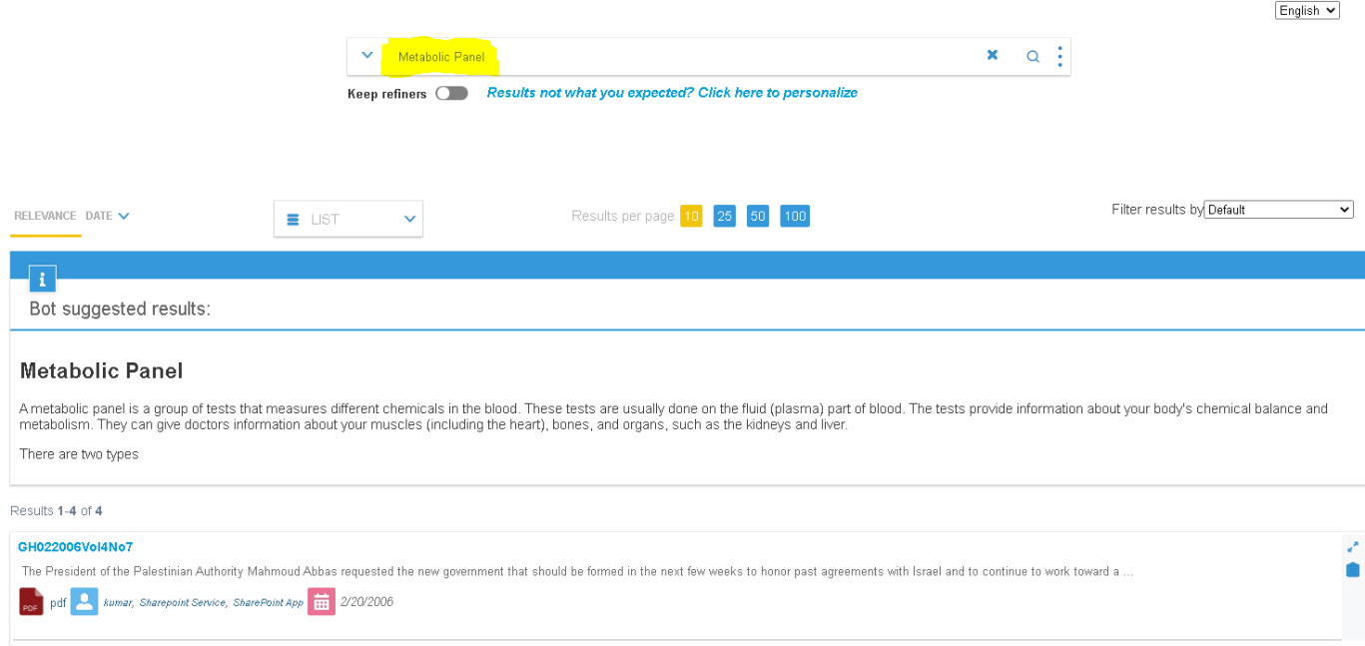Expand the chevron left of search box

(x=366, y=56)
